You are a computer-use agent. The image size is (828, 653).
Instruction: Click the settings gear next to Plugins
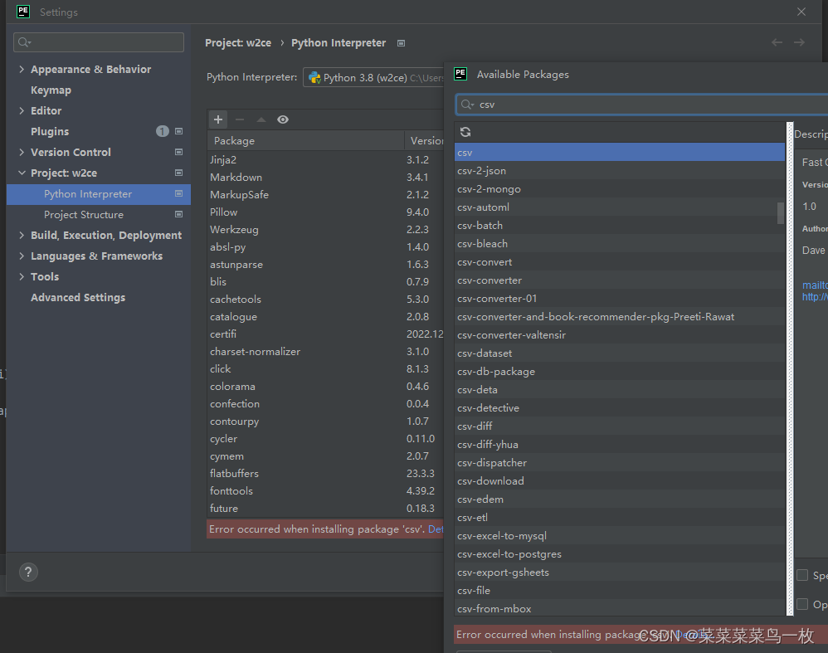coord(178,131)
